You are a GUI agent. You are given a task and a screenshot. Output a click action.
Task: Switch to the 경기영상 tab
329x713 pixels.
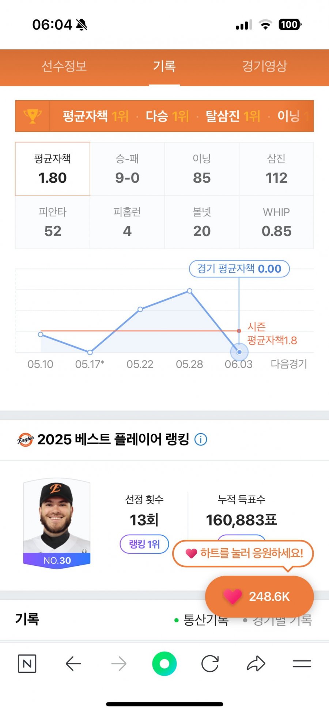tap(265, 66)
